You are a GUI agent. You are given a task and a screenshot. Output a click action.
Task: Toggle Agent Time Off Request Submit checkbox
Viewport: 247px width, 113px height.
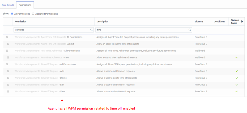8,44
